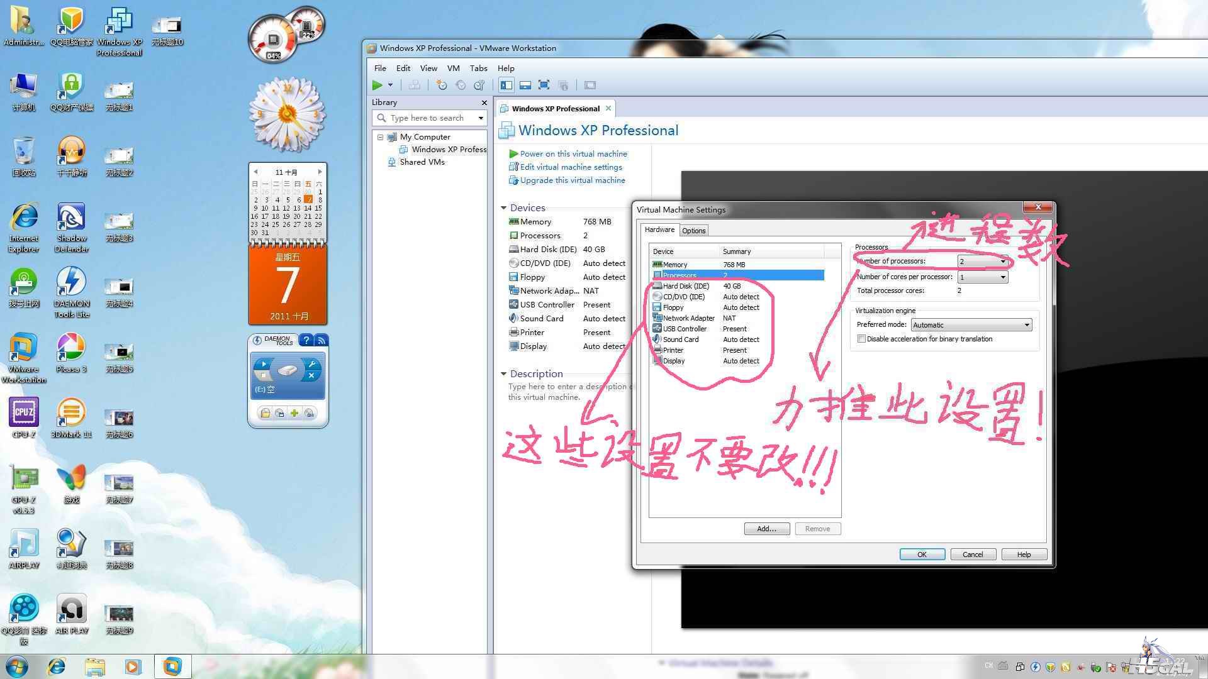Select the GPU-Z desktop icon

coord(23,489)
